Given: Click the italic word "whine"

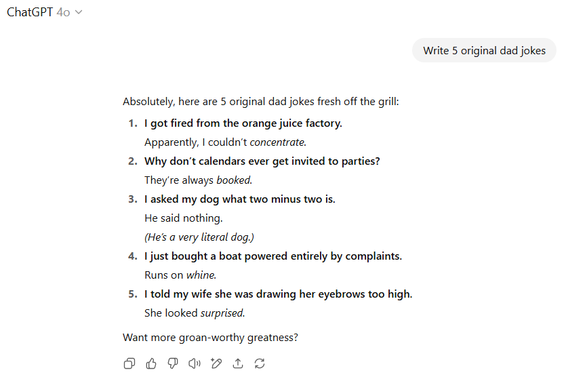Looking at the screenshot, I should [x=201, y=275].
